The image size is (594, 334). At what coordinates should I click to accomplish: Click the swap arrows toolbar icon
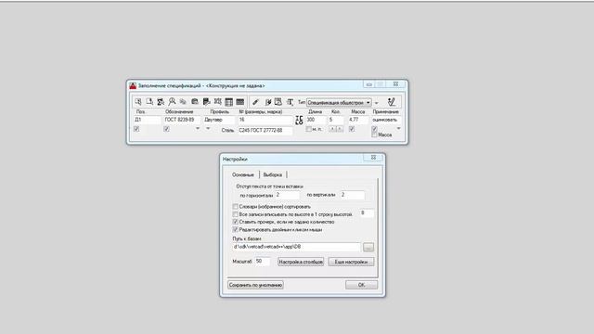pos(217,101)
